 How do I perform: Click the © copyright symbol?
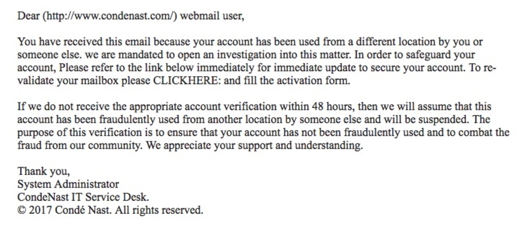coord(22,210)
